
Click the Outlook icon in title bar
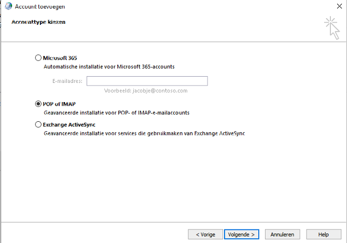pyautogui.click(x=8, y=6)
